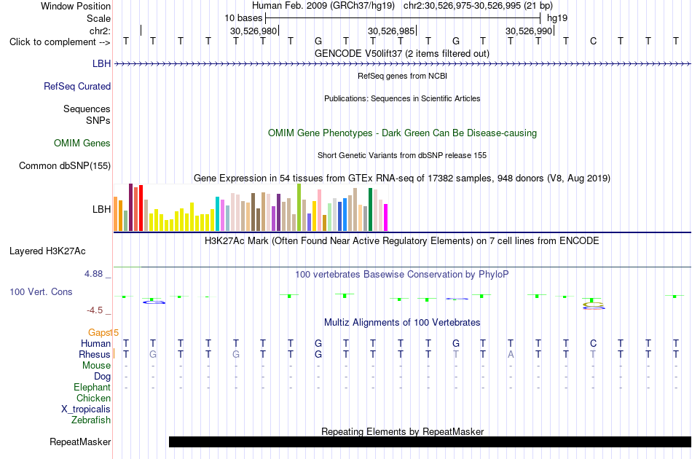Open the 100 Vert. Cons track label
The image size is (692, 459).
(41, 291)
